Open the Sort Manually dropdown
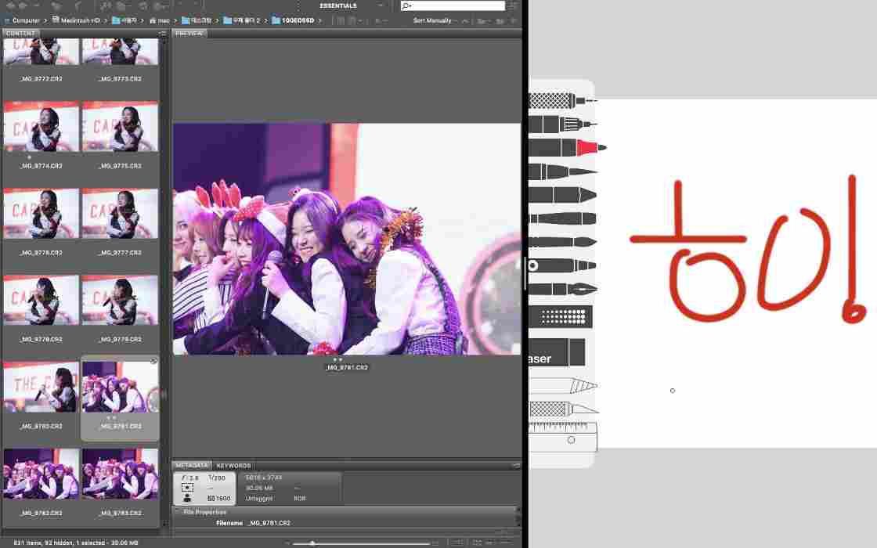This screenshot has height=548, width=877. [x=433, y=20]
